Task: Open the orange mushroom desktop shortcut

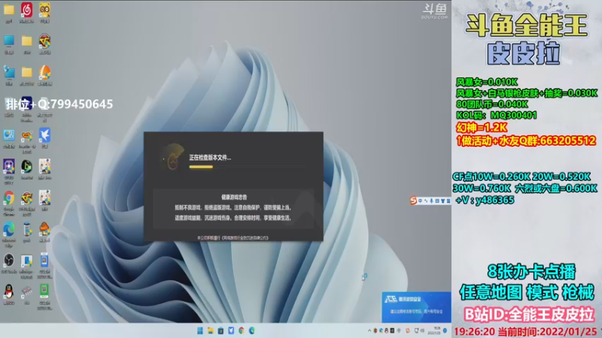Action: pyautogui.click(x=44, y=231)
